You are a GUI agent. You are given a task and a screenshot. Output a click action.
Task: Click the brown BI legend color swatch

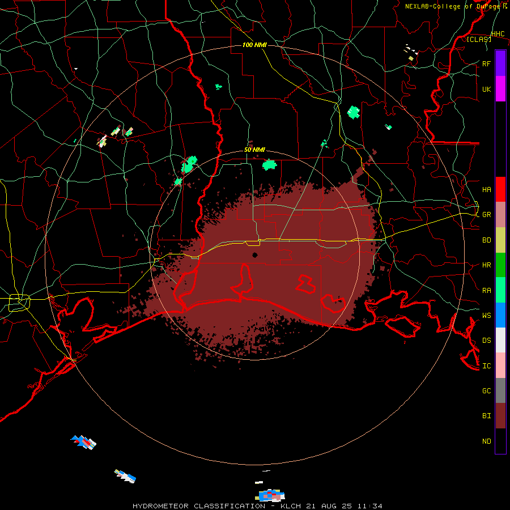point(500,416)
